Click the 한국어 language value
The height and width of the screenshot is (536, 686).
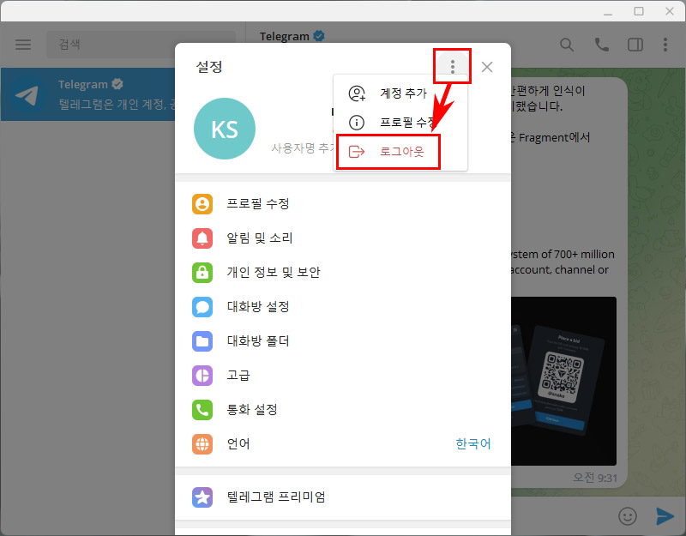point(473,443)
